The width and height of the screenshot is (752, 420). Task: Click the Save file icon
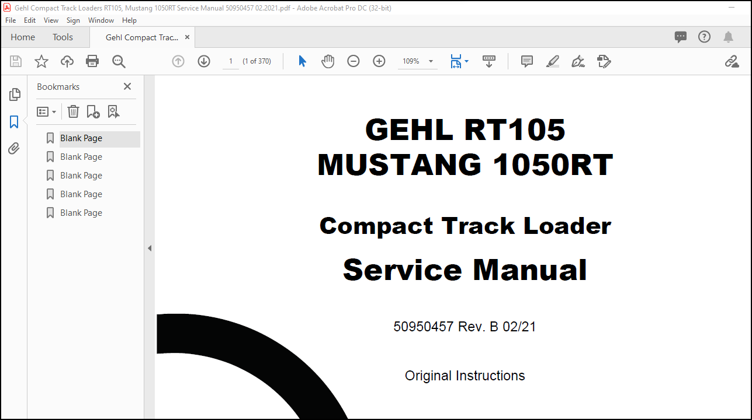point(16,61)
